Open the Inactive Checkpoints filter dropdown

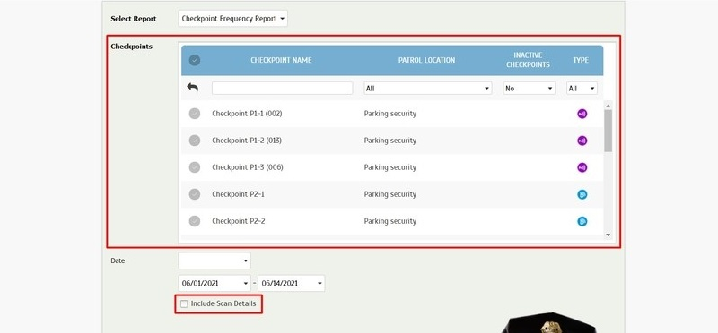pyautogui.click(x=529, y=88)
